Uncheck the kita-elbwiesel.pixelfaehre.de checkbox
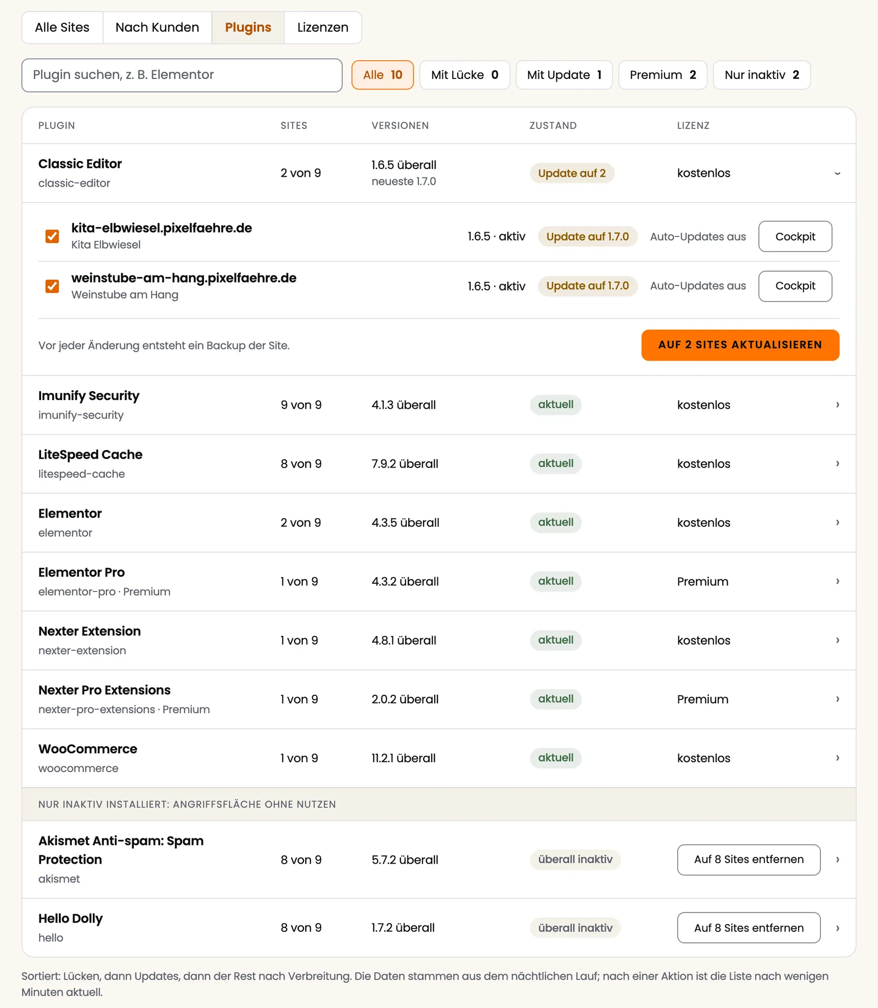 (x=52, y=236)
